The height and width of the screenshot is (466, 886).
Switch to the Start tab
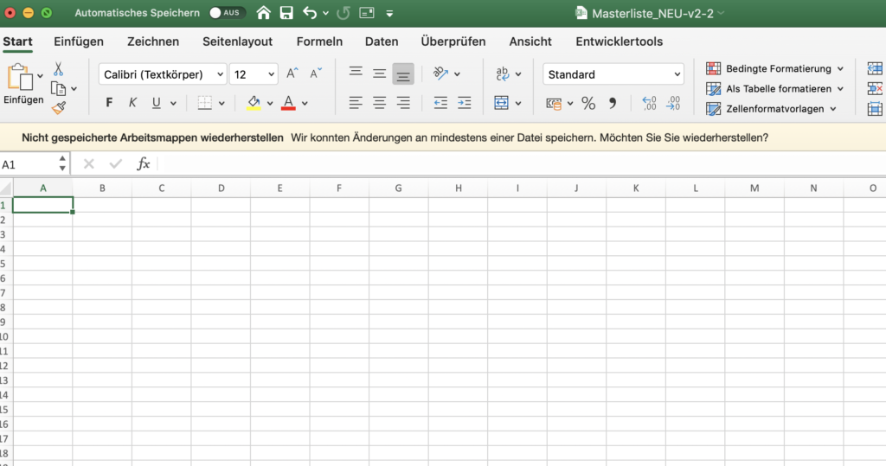tap(17, 41)
